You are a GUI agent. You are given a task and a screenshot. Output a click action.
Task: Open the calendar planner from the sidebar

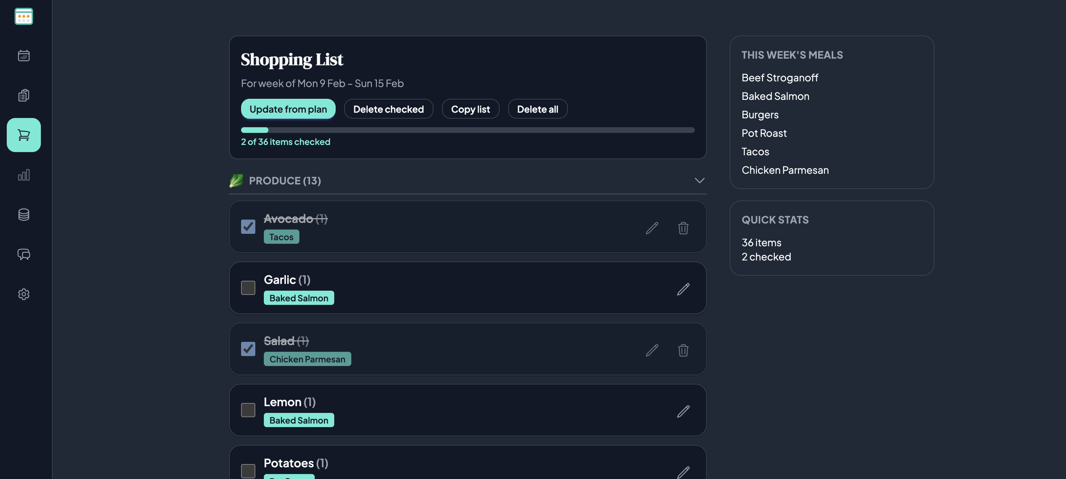pyautogui.click(x=23, y=55)
